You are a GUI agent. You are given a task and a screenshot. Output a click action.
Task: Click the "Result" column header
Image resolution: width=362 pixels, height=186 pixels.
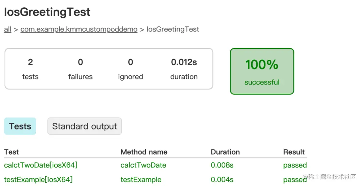294,152
